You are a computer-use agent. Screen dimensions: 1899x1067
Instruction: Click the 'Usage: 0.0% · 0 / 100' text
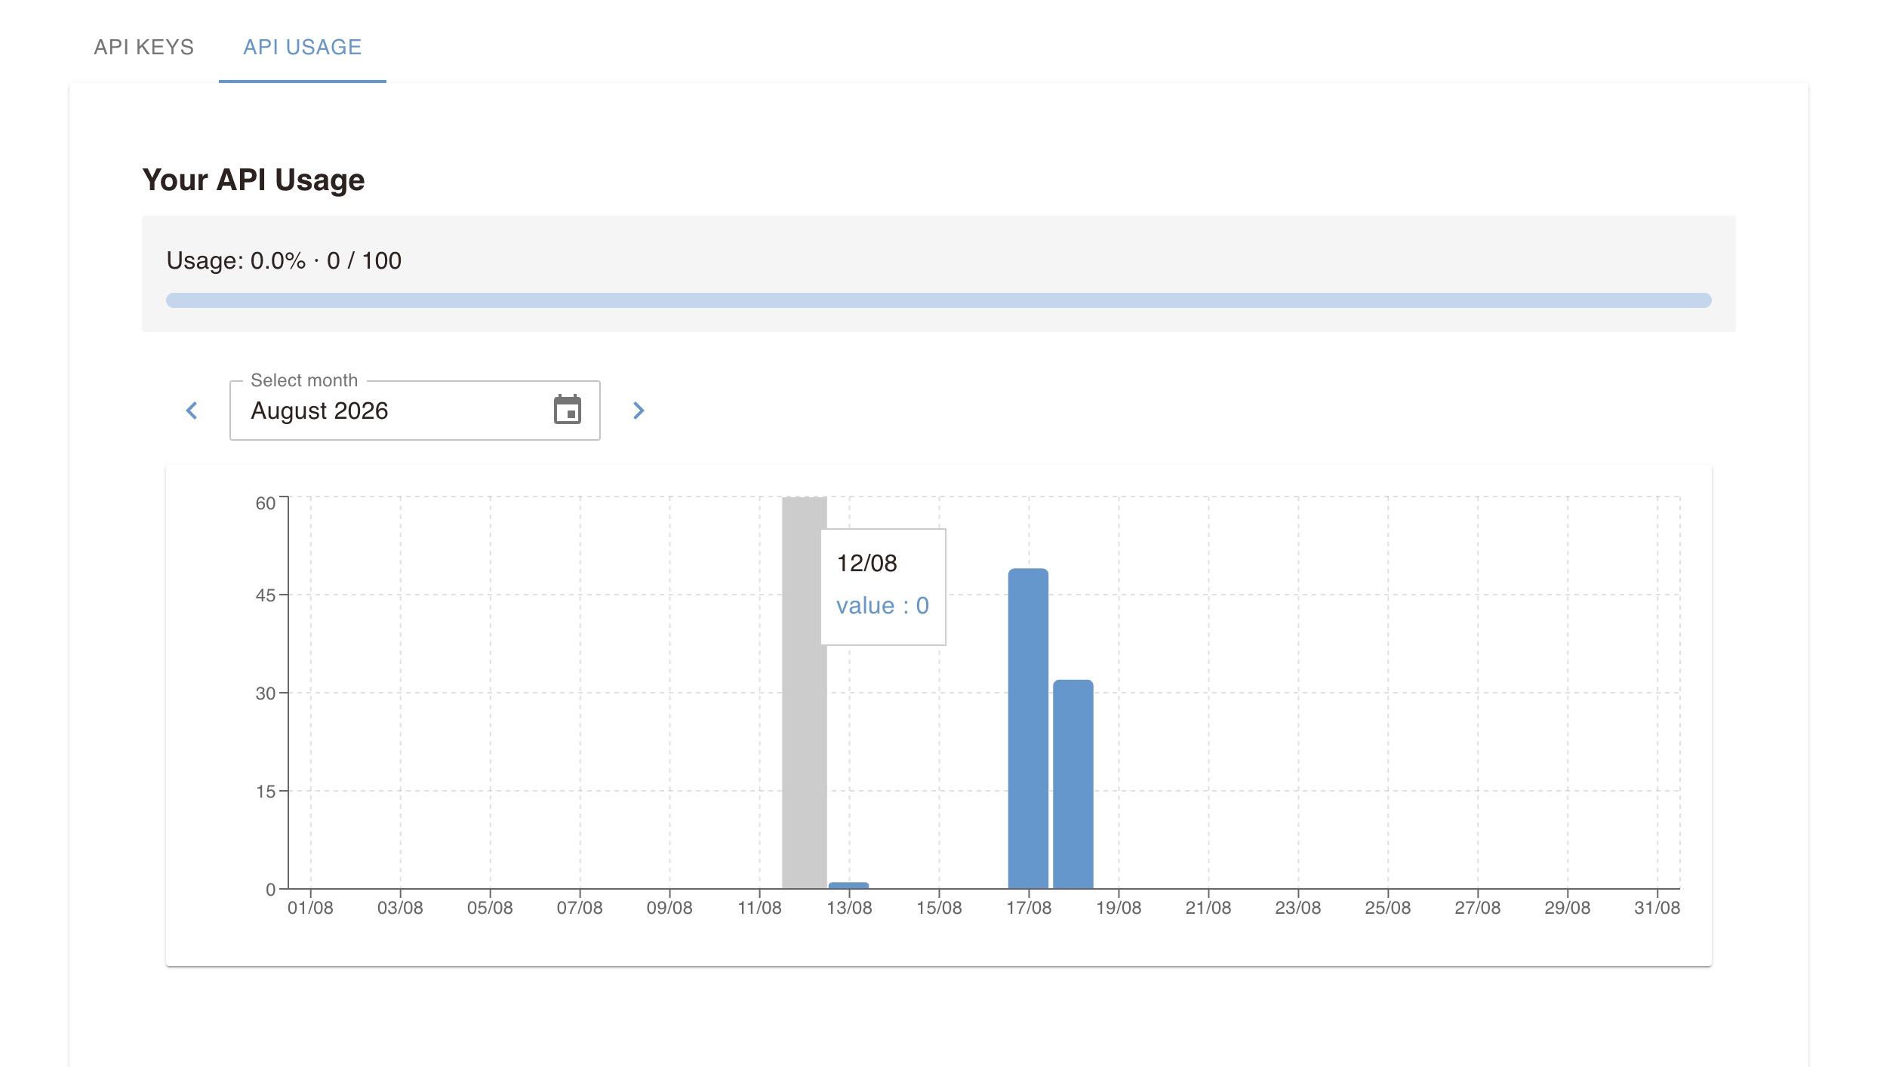284,260
